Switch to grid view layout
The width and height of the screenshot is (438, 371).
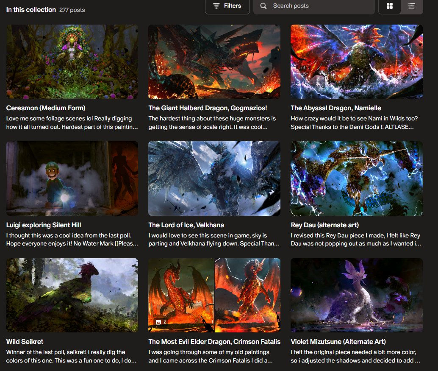pyautogui.click(x=390, y=6)
